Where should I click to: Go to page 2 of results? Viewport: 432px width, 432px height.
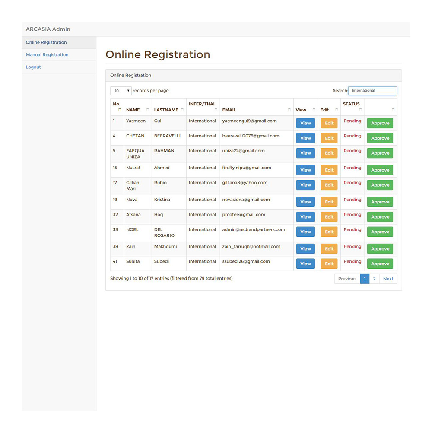click(374, 279)
